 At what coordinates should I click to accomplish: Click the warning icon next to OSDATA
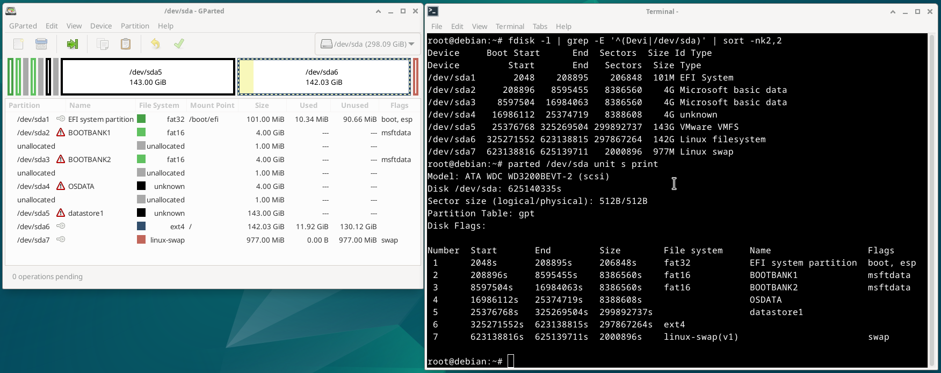pyautogui.click(x=61, y=186)
